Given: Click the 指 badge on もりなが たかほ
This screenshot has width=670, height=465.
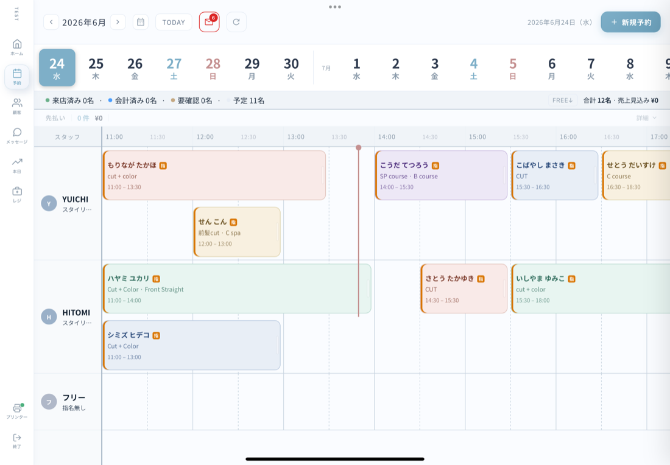Looking at the screenshot, I should [x=163, y=166].
